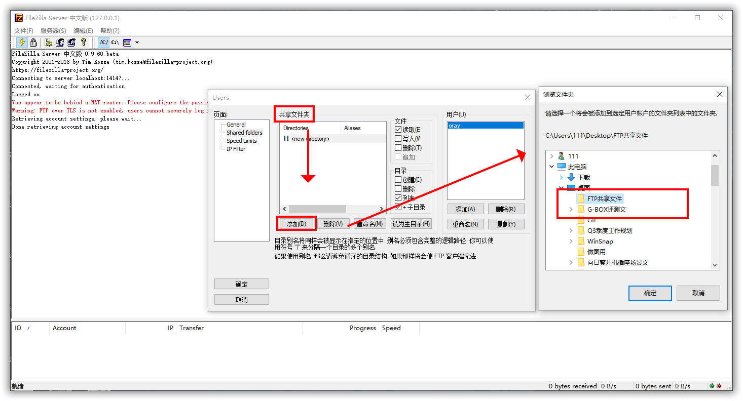Image resolution: width=743 pixels, height=401 pixels.
Task: Enable the 写入 file permission checkbox
Action: coord(398,138)
